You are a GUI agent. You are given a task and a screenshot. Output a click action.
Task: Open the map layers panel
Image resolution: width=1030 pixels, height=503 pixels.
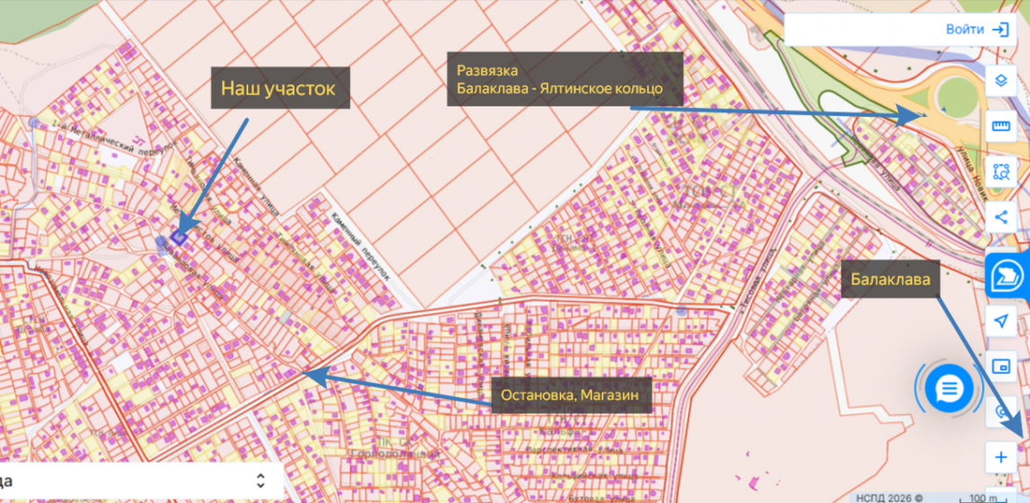(1000, 81)
